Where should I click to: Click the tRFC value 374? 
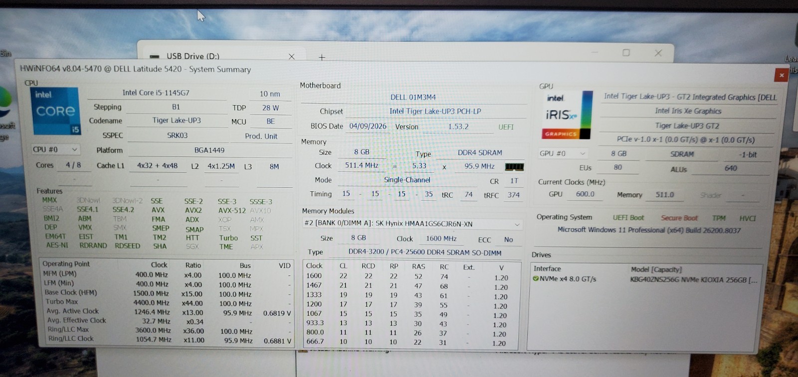coord(514,195)
